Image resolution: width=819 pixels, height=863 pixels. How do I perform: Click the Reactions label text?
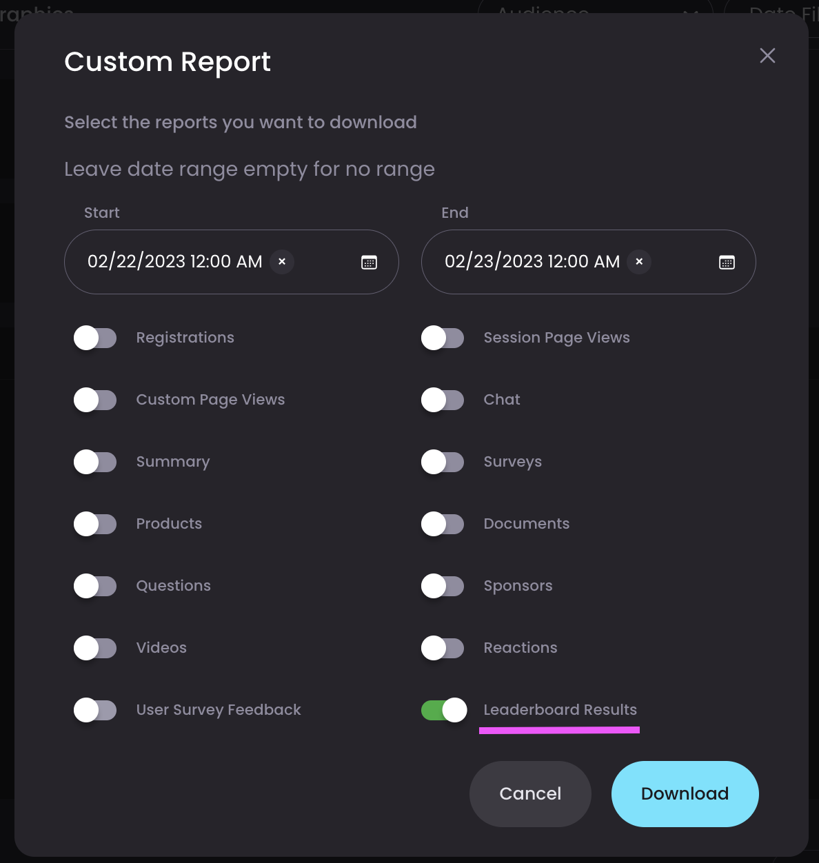[x=520, y=648]
